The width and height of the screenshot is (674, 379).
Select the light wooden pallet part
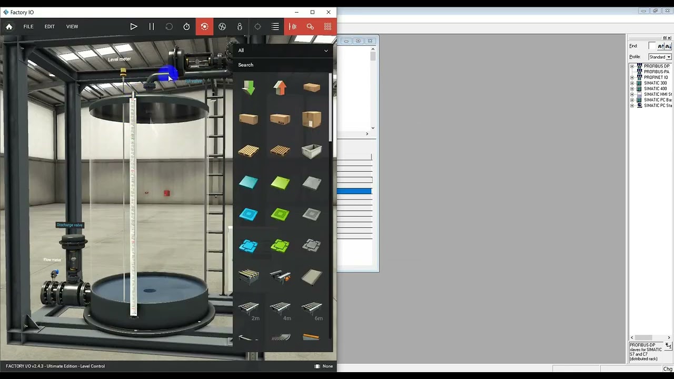249,151
